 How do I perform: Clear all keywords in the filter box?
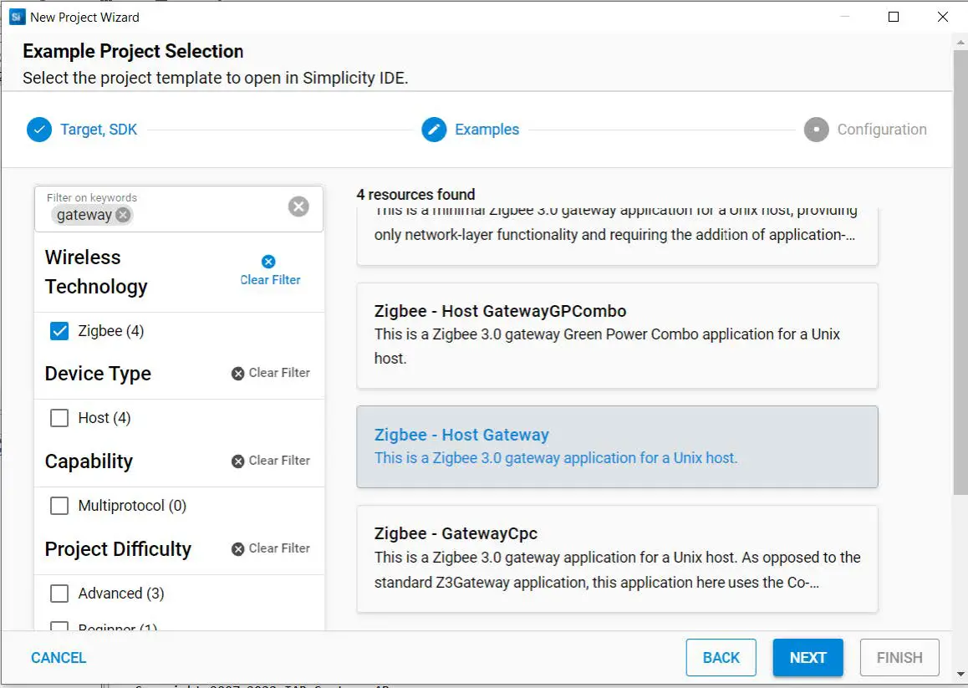pos(298,206)
